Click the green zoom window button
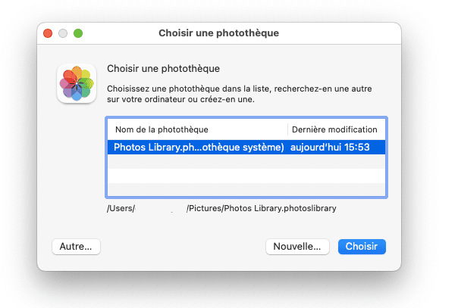 click(x=78, y=33)
